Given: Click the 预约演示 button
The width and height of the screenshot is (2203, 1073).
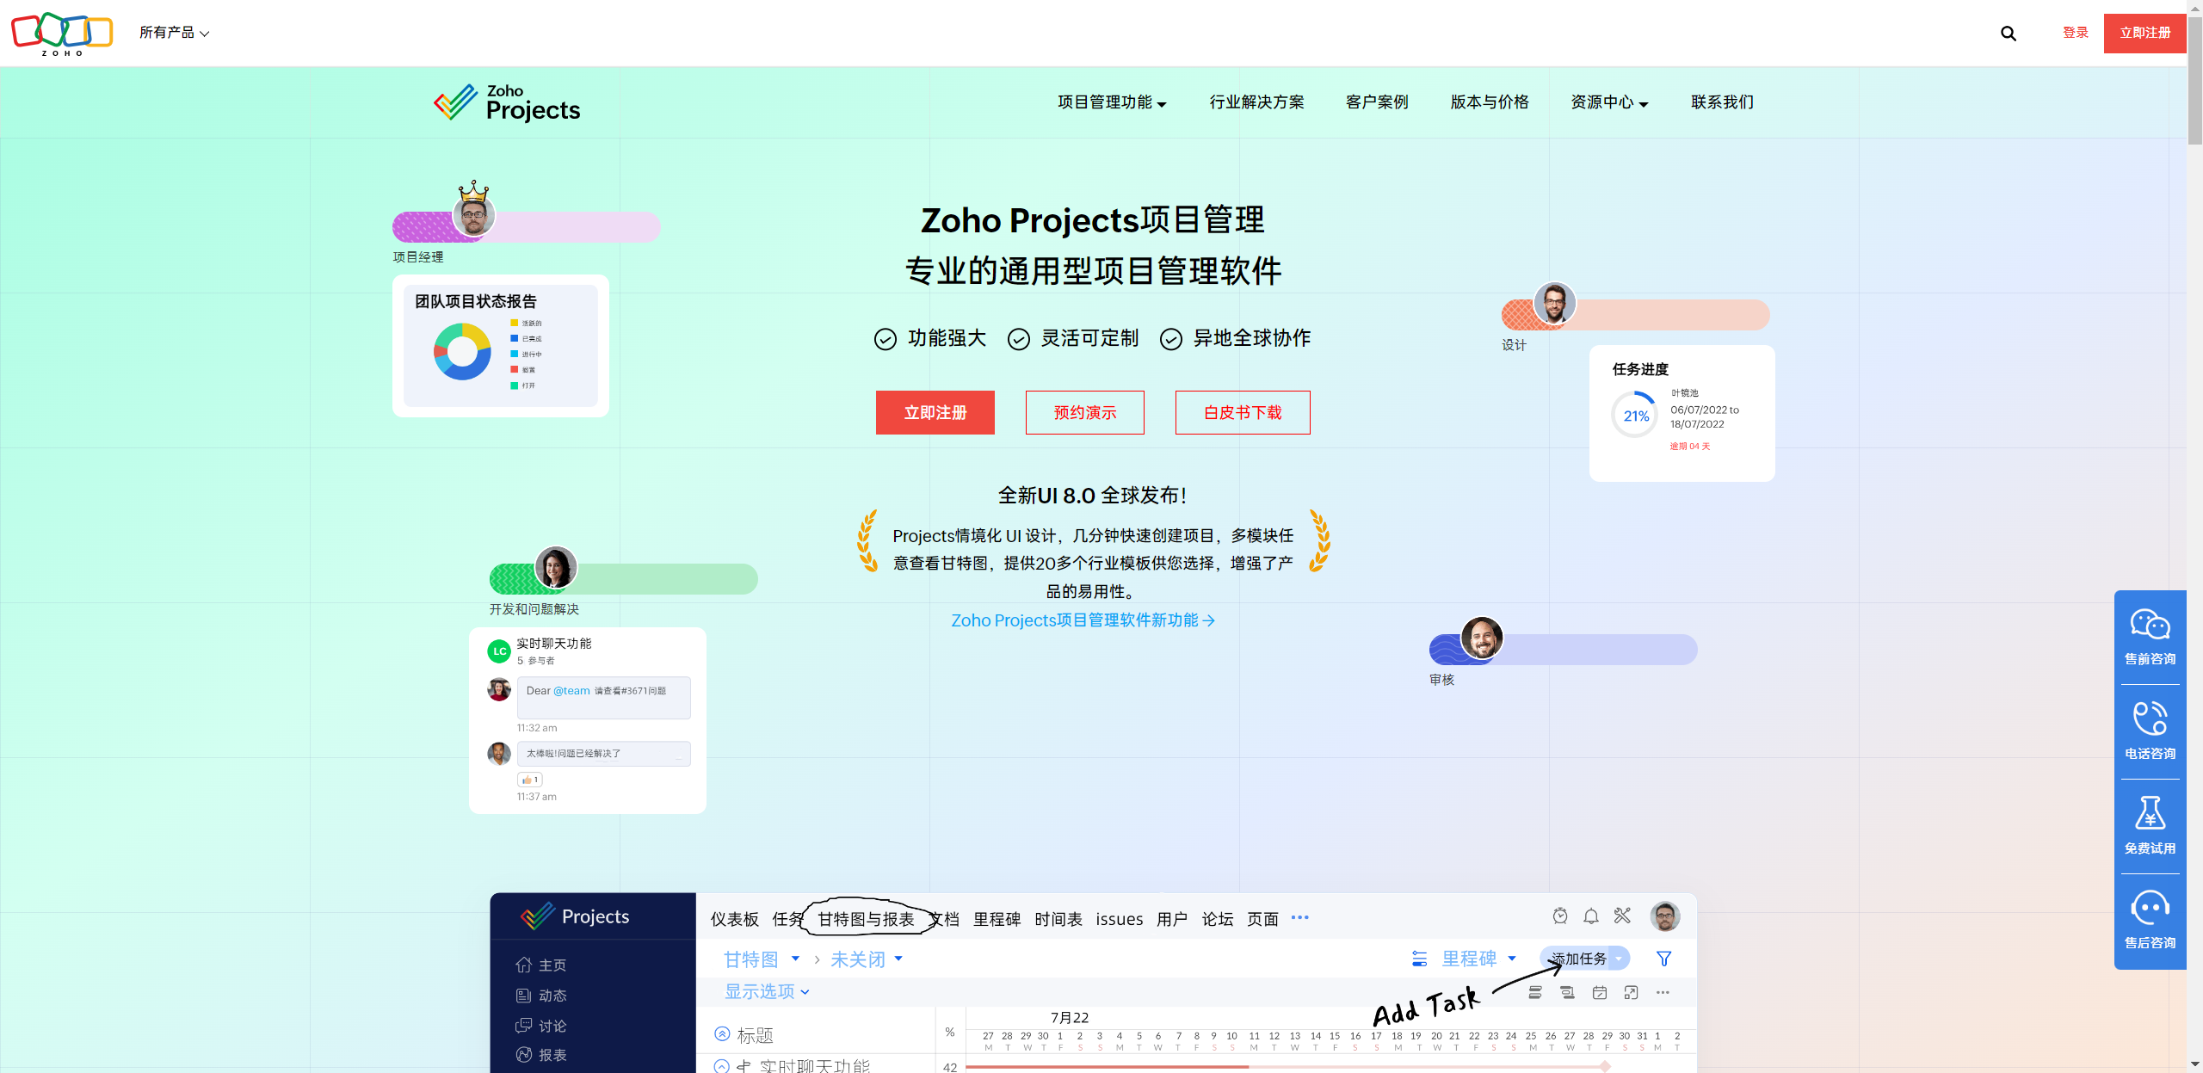Looking at the screenshot, I should [x=1085, y=413].
